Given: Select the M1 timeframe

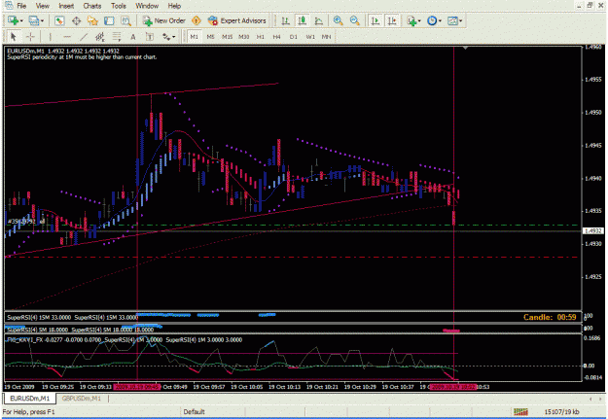Looking at the screenshot, I should pos(194,37).
